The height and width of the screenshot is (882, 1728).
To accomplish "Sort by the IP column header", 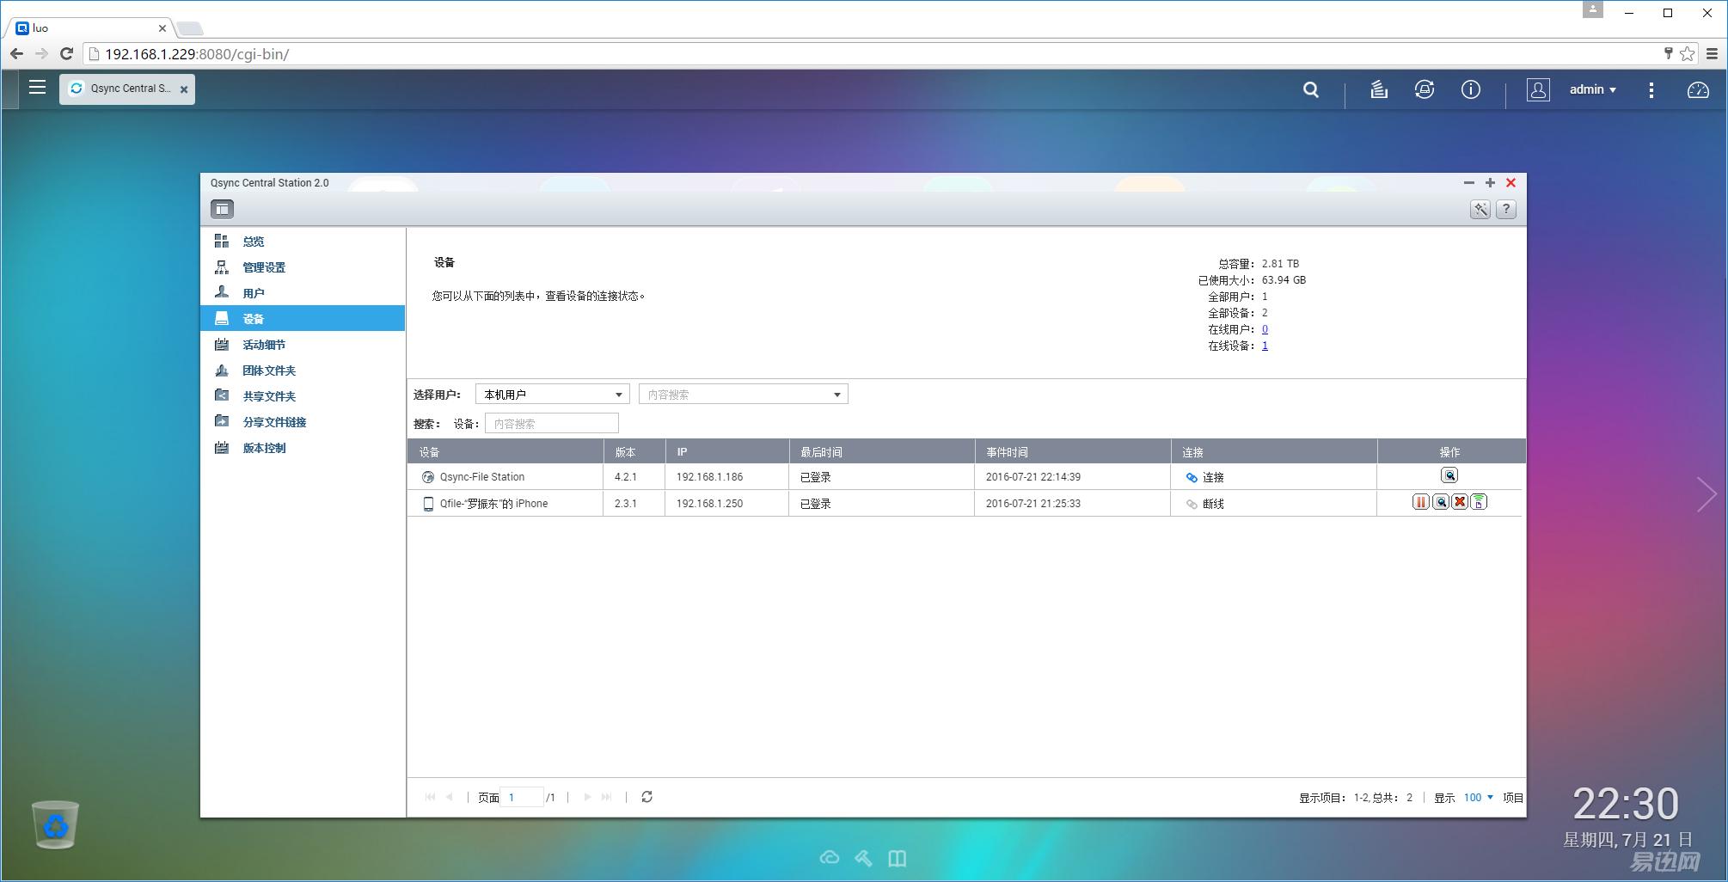I will coord(727,452).
